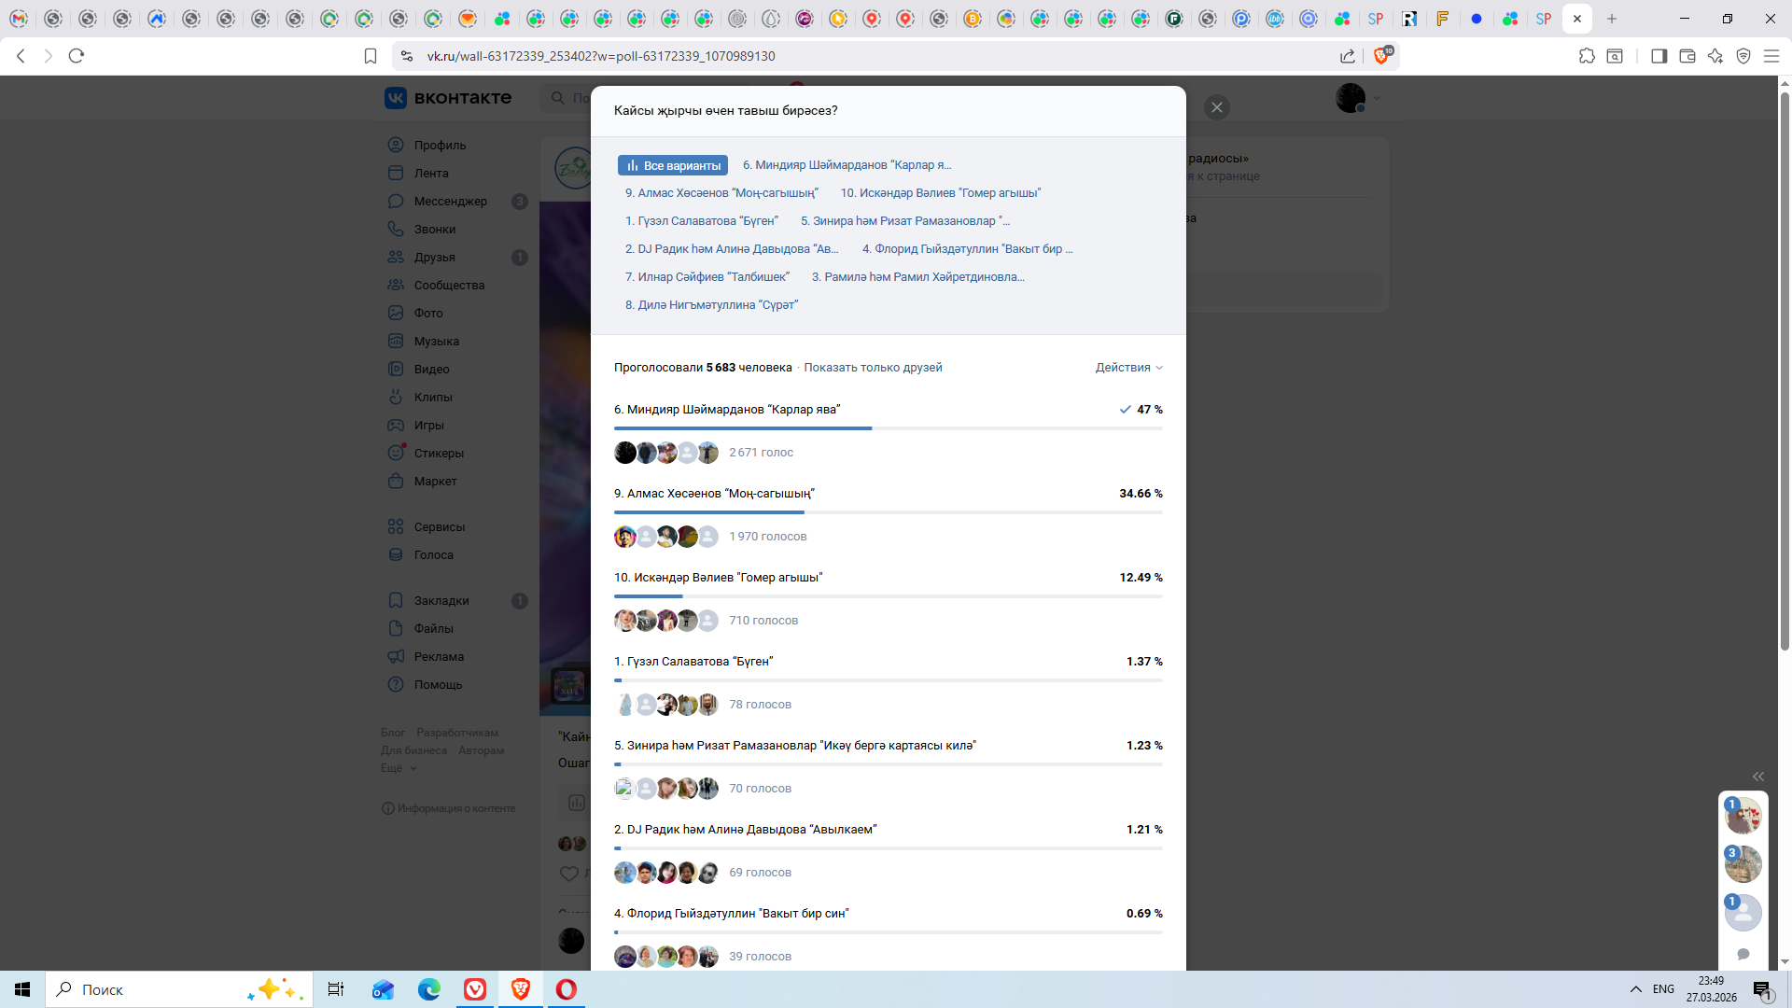The height and width of the screenshot is (1008, 1792).
Task: Expand the Действия dropdown
Action: coord(1128,368)
